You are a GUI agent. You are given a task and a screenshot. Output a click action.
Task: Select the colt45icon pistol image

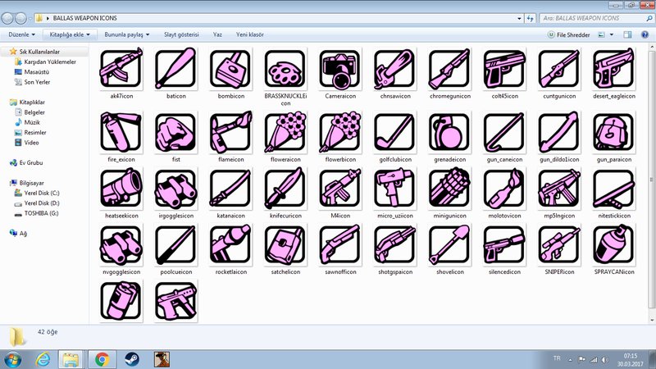click(x=504, y=69)
